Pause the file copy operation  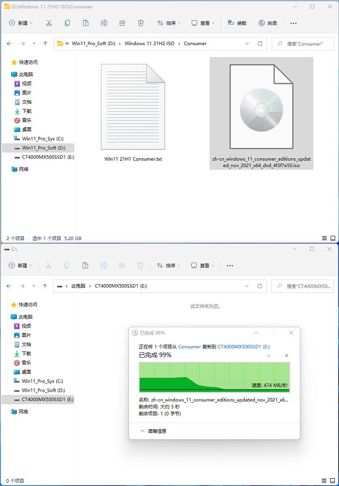tap(269, 356)
